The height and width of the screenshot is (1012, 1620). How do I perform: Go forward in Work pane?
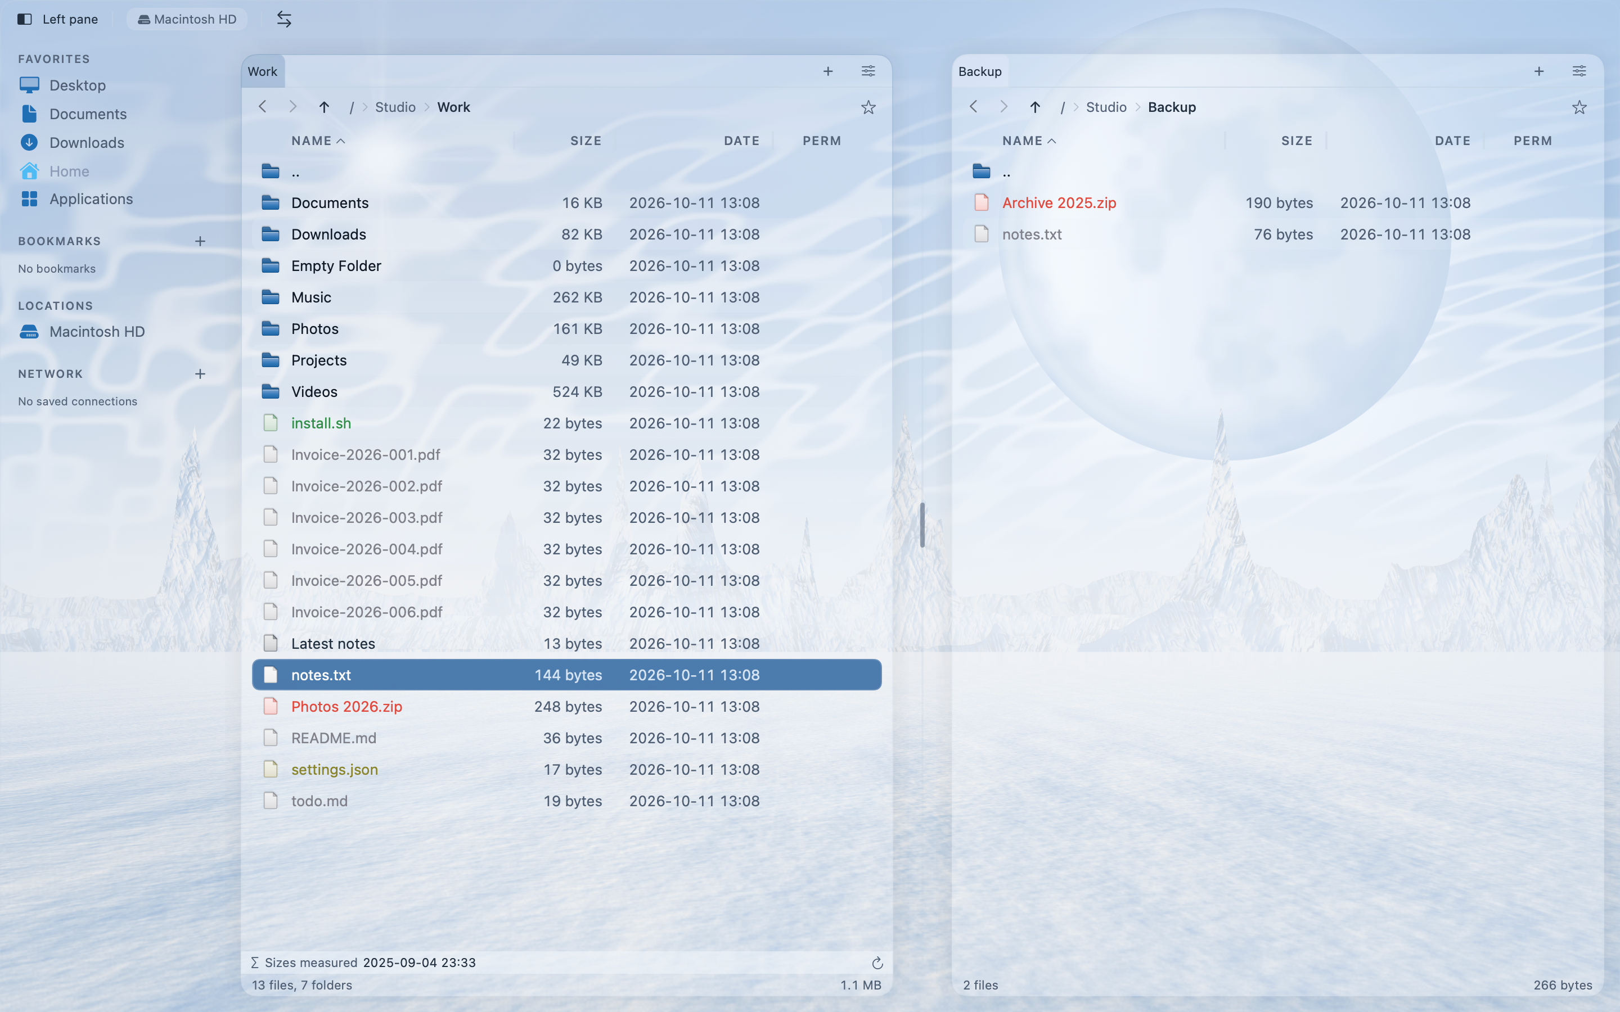[292, 107]
